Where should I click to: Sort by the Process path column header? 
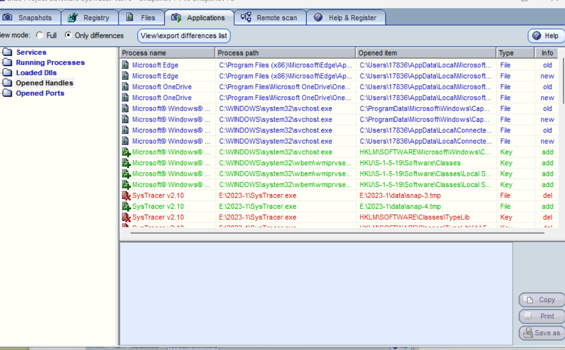(285, 53)
